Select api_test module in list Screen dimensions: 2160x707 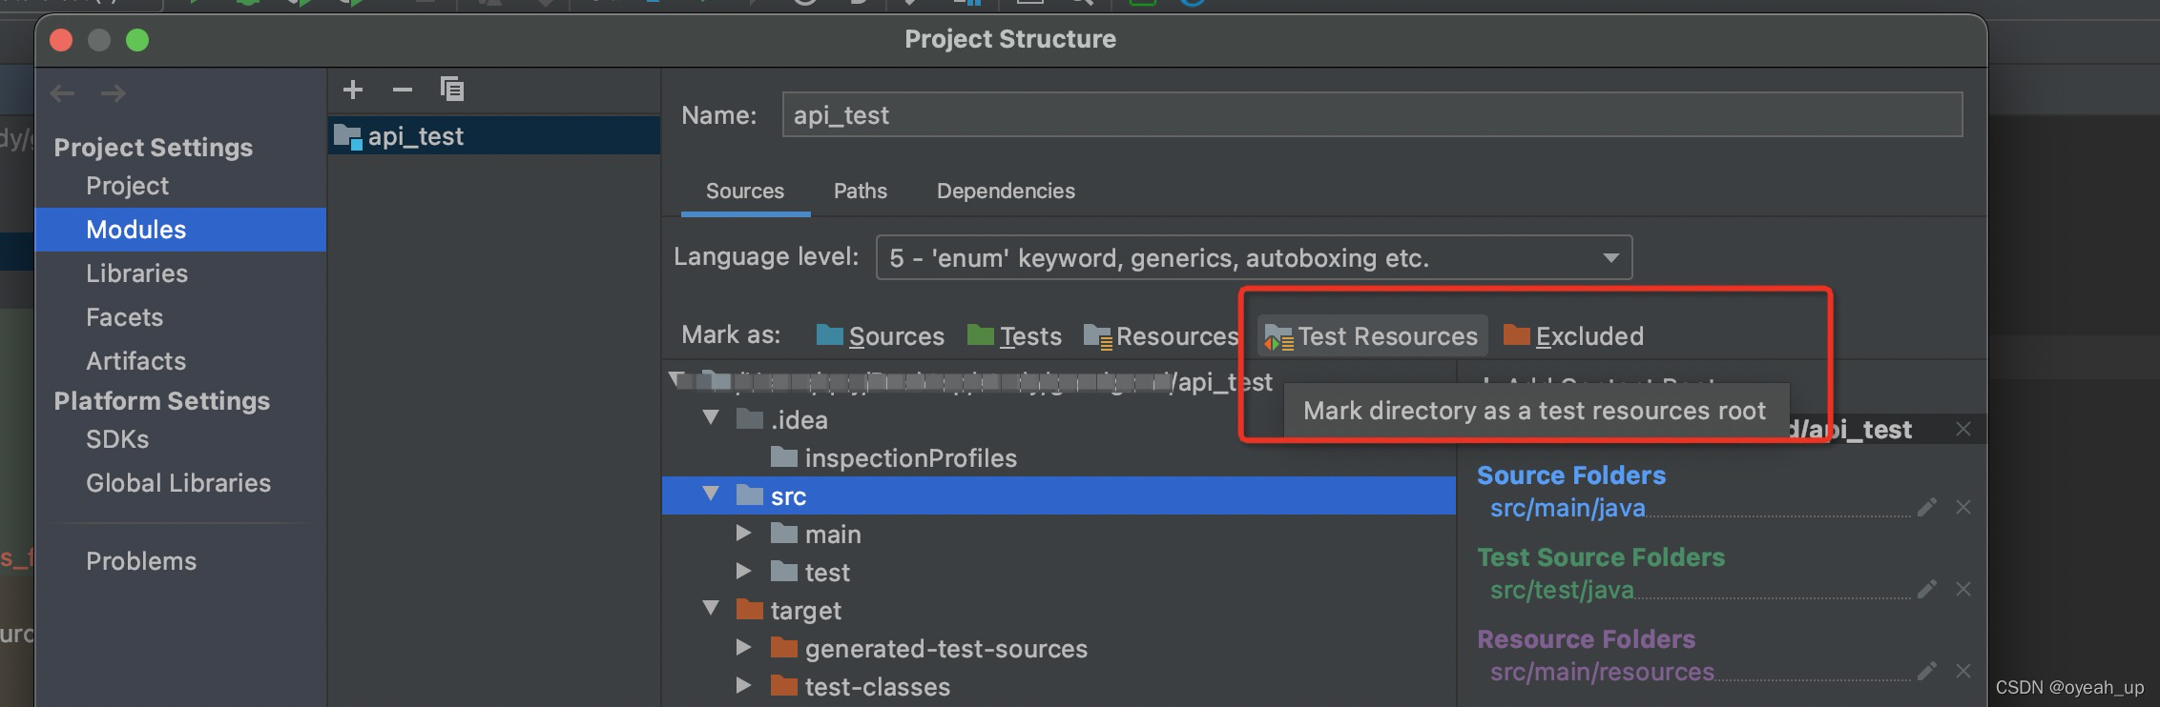(494, 136)
